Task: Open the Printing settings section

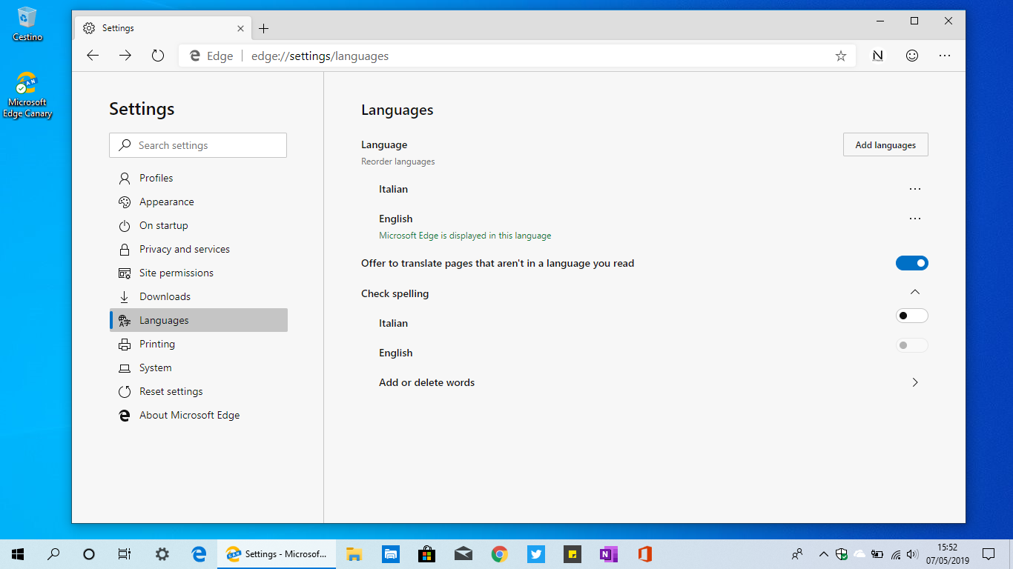Action: click(x=159, y=344)
